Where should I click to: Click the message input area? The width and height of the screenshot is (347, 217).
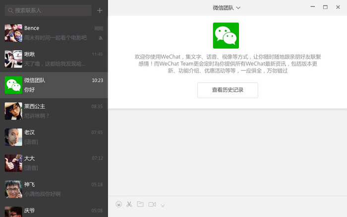[x=228, y=214]
